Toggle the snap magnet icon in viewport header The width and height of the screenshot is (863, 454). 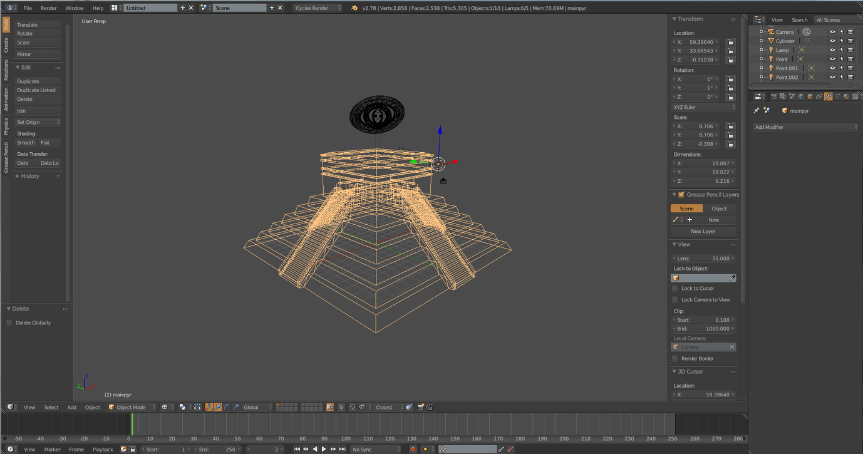click(x=353, y=407)
